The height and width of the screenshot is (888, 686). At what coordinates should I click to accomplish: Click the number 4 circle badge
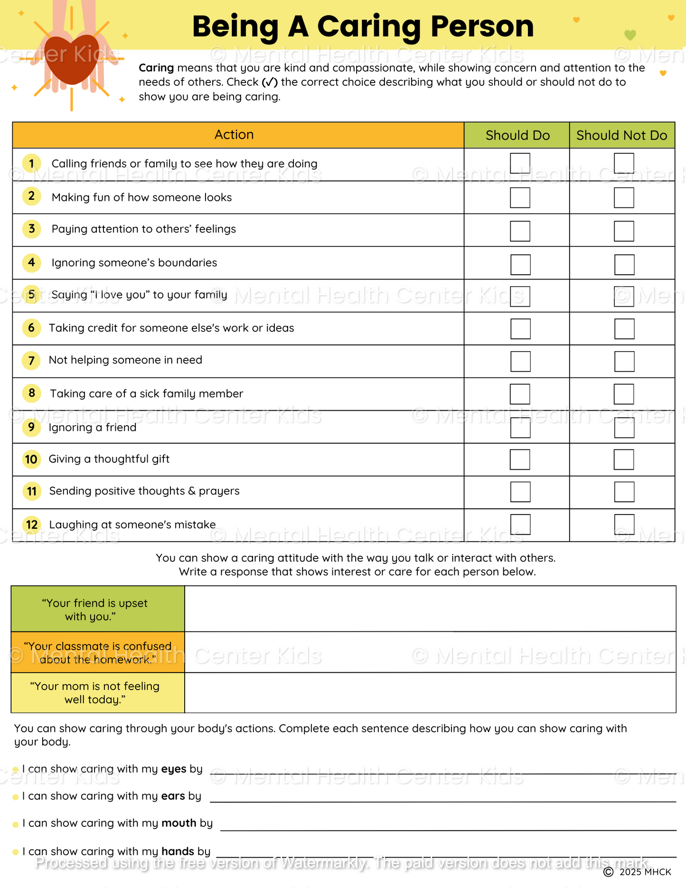(31, 262)
